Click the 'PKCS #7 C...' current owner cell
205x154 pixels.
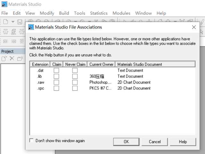point(100,88)
